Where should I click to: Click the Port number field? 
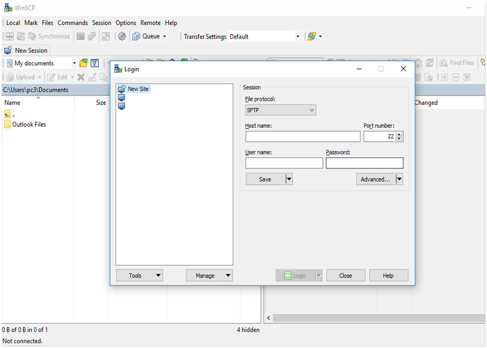tap(380, 136)
